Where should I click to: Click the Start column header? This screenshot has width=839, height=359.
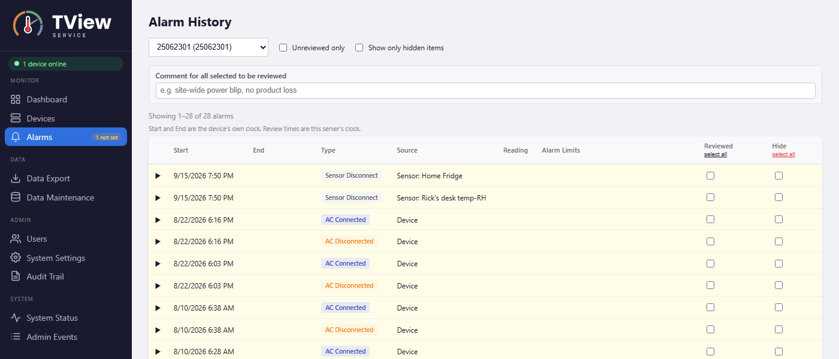181,150
